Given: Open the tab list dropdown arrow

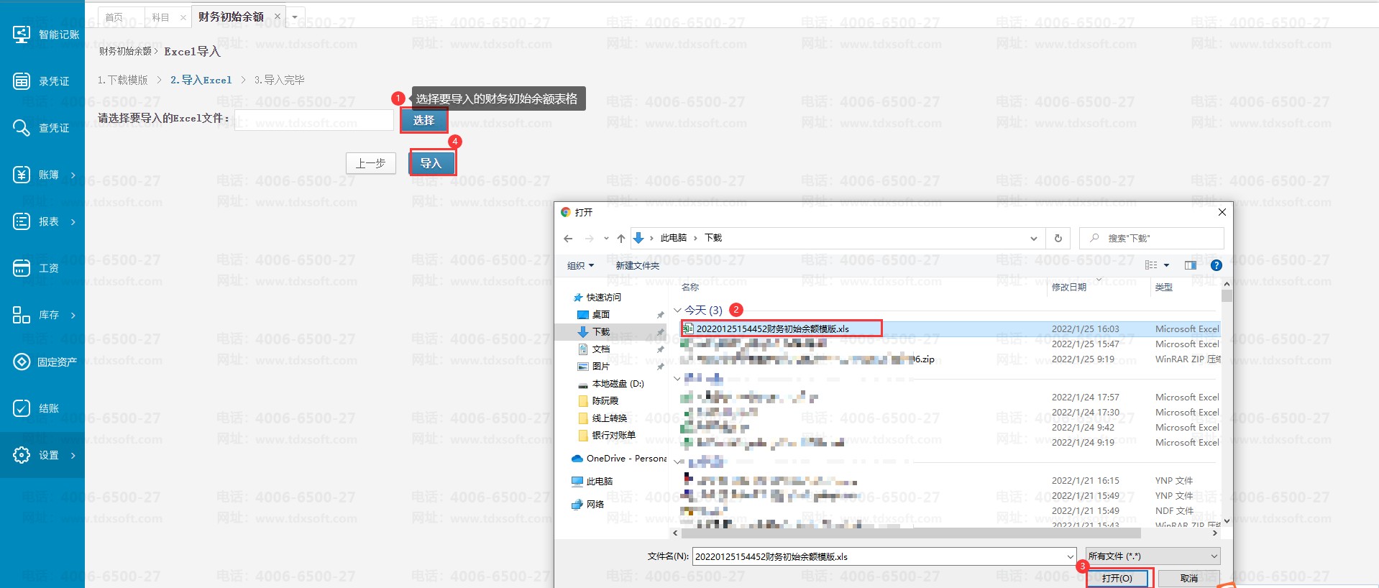Looking at the screenshot, I should tap(295, 17).
